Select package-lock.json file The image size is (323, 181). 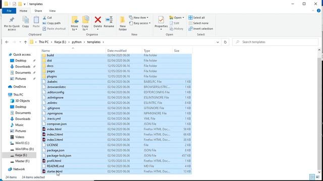point(117,156)
